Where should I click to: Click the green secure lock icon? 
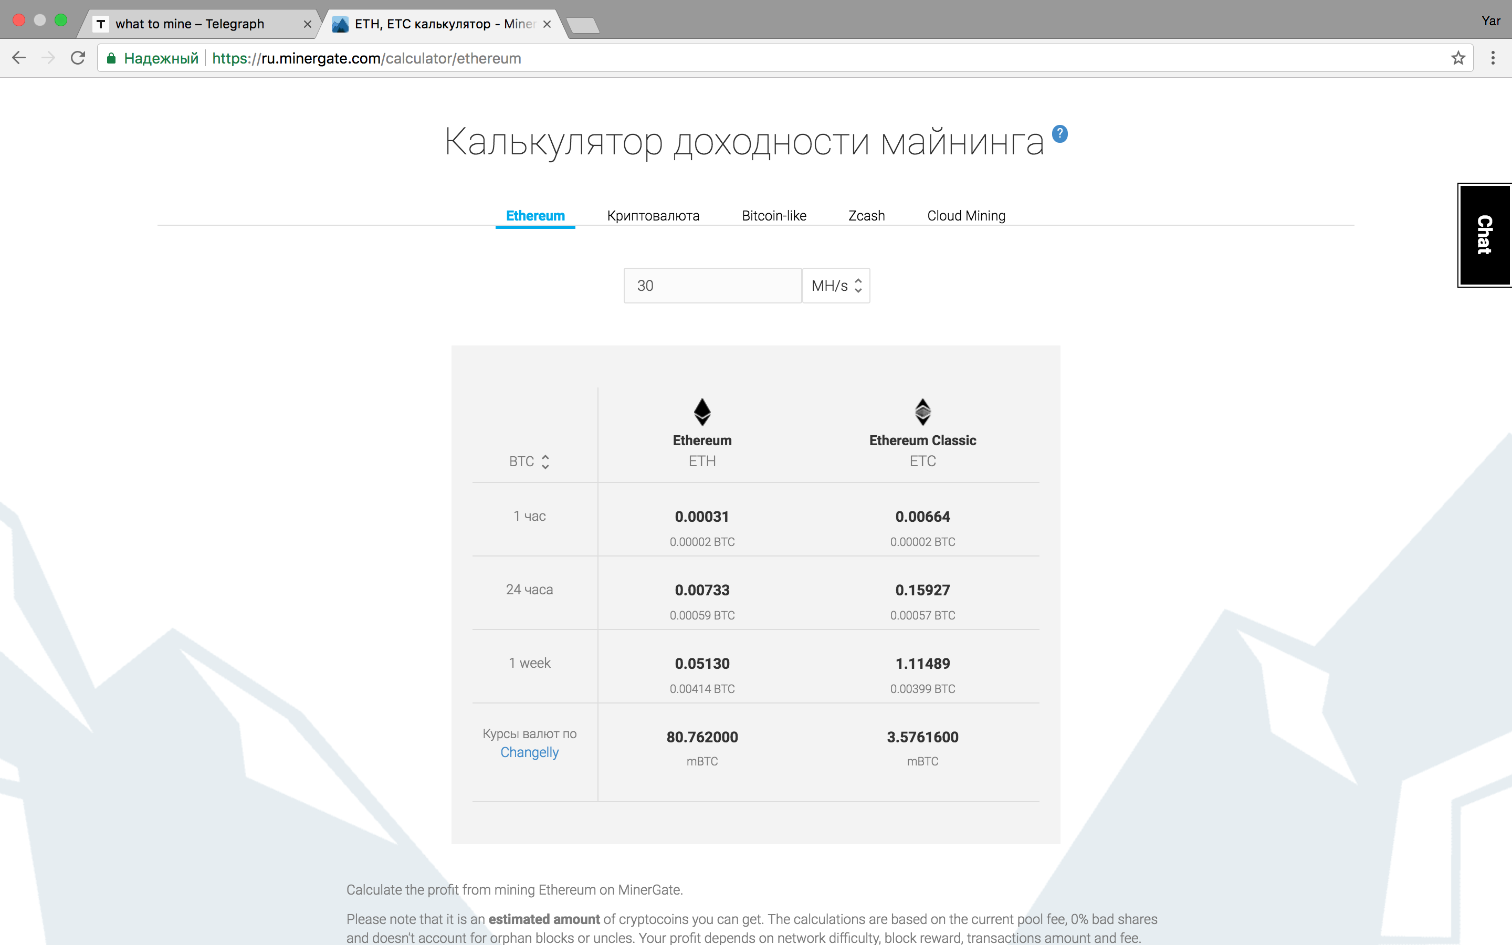[x=111, y=58]
